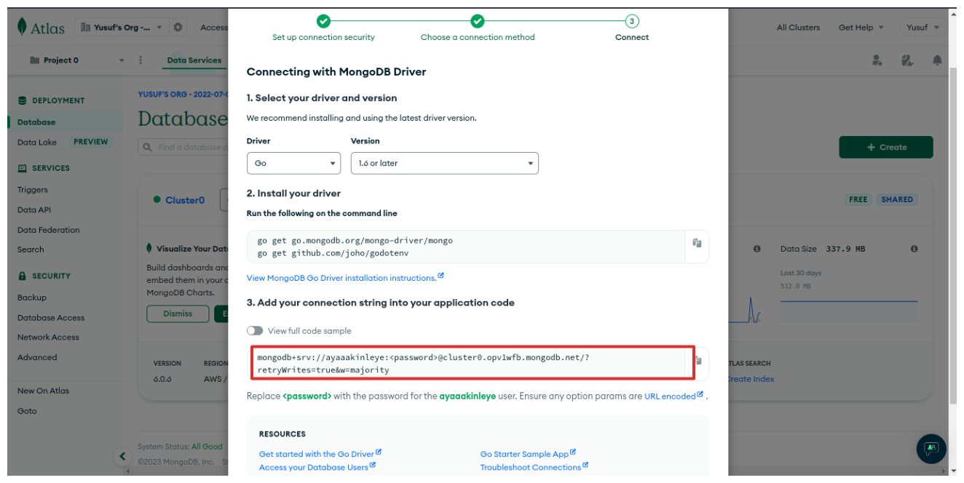Image resolution: width=964 pixels, height=483 pixels.
Task: Expand the Version dropdown
Action: point(444,163)
